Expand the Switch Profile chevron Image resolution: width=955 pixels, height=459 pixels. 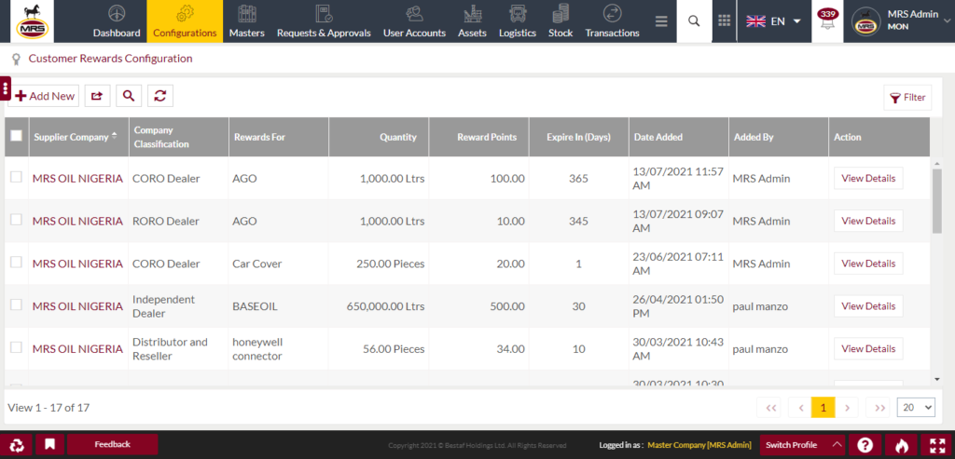pos(837,444)
